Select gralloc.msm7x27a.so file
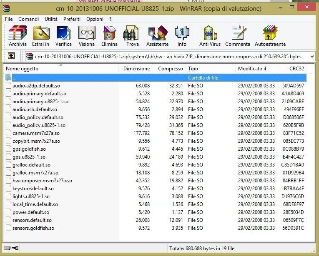Viewport: 319px width, 256px height. click(x=35, y=173)
